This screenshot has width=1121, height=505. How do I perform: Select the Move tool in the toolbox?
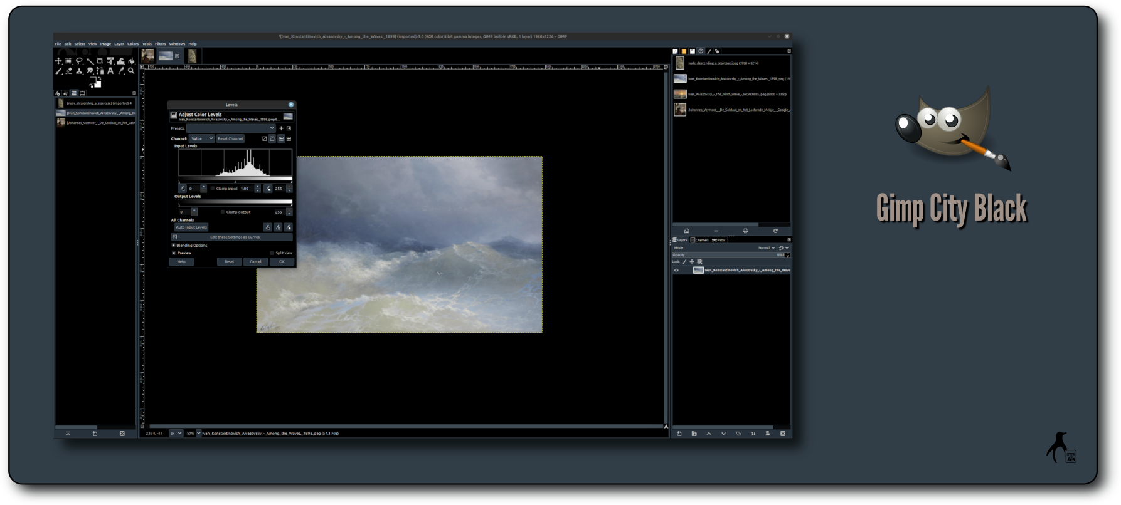(58, 61)
